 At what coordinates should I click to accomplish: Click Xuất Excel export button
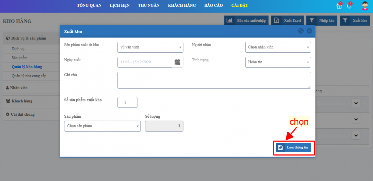point(287,21)
